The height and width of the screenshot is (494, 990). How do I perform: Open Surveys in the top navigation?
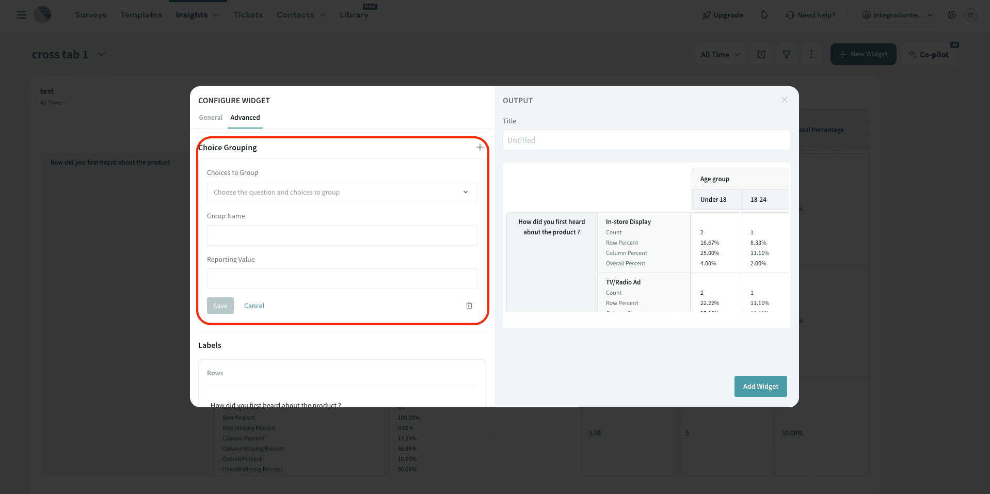91,15
